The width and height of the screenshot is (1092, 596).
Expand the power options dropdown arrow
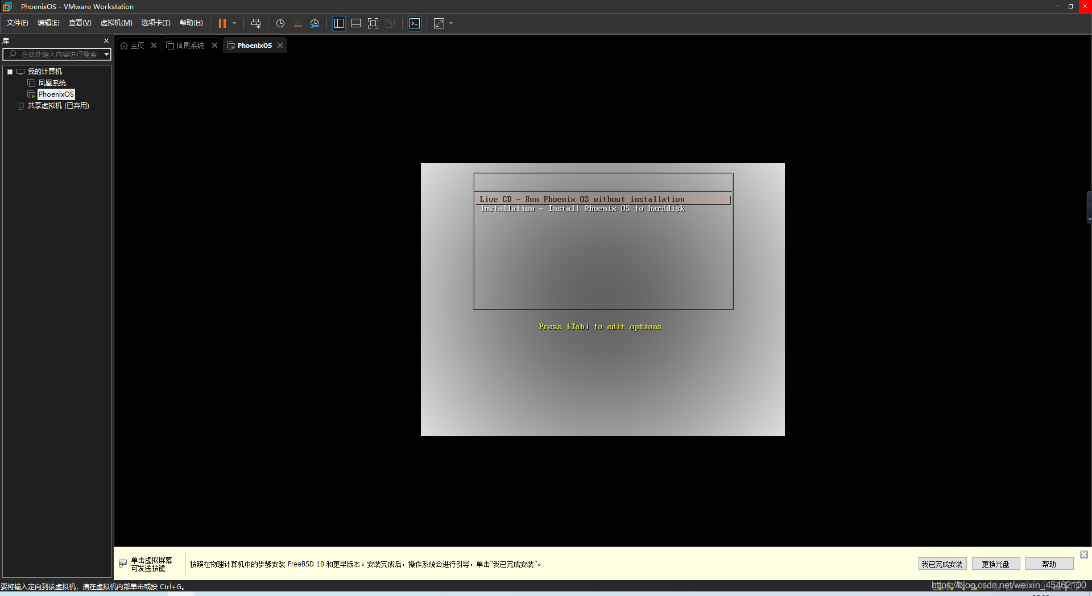[234, 23]
